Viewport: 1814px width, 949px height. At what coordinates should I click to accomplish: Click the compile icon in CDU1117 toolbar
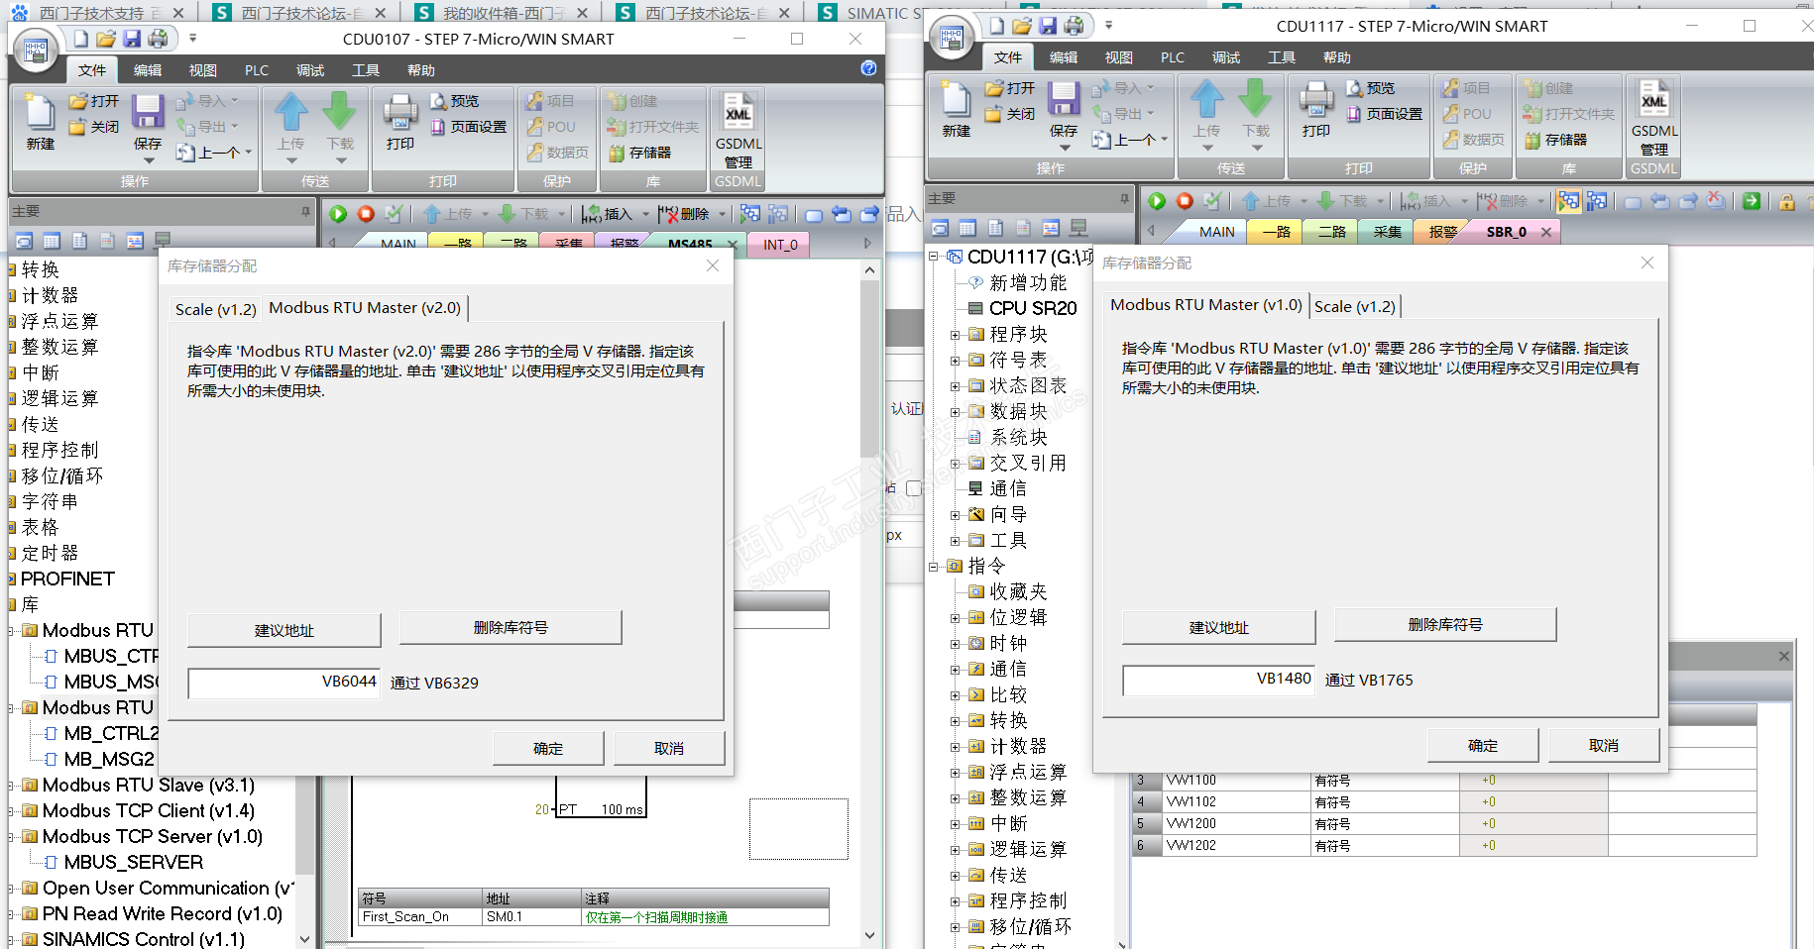click(1212, 201)
